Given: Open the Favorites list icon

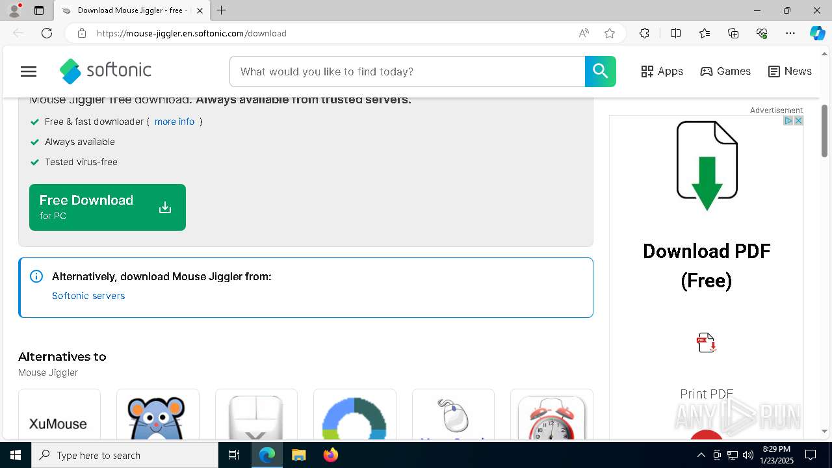Looking at the screenshot, I should pyautogui.click(x=705, y=33).
